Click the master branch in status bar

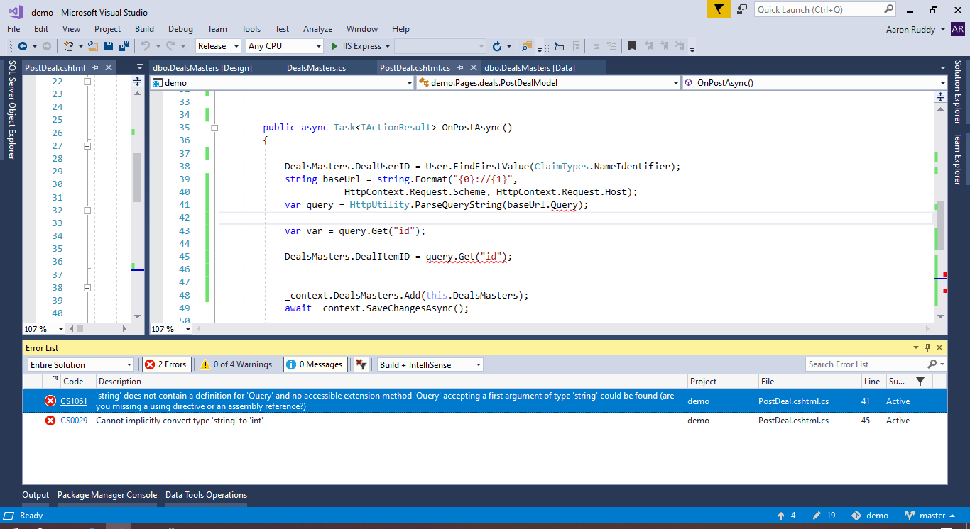pyautogui.click(x=930, y=516)
